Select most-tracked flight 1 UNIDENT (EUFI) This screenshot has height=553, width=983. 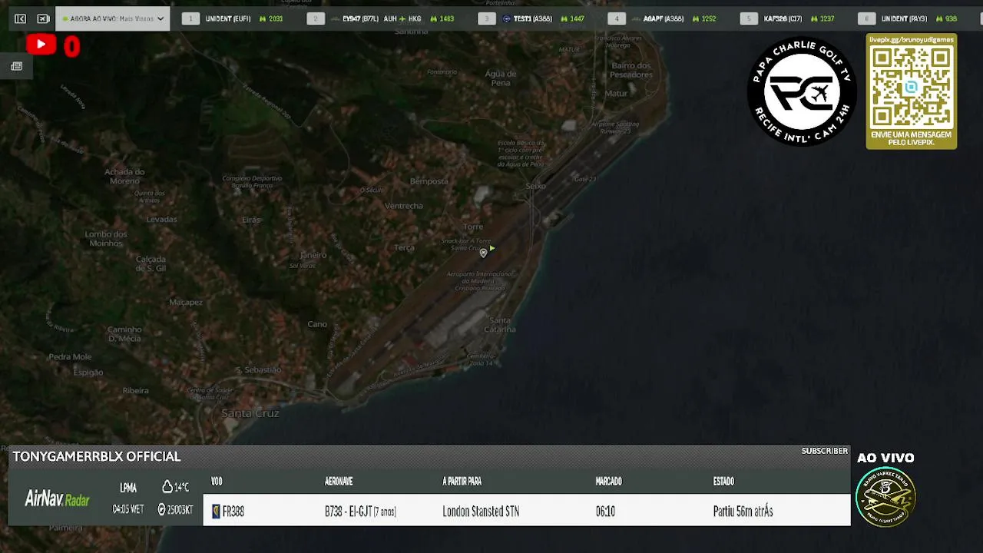point(233,18)
